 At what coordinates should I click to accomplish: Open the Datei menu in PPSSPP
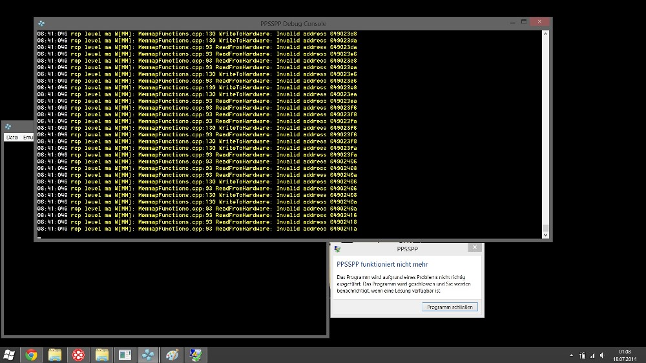click(12, 138)
